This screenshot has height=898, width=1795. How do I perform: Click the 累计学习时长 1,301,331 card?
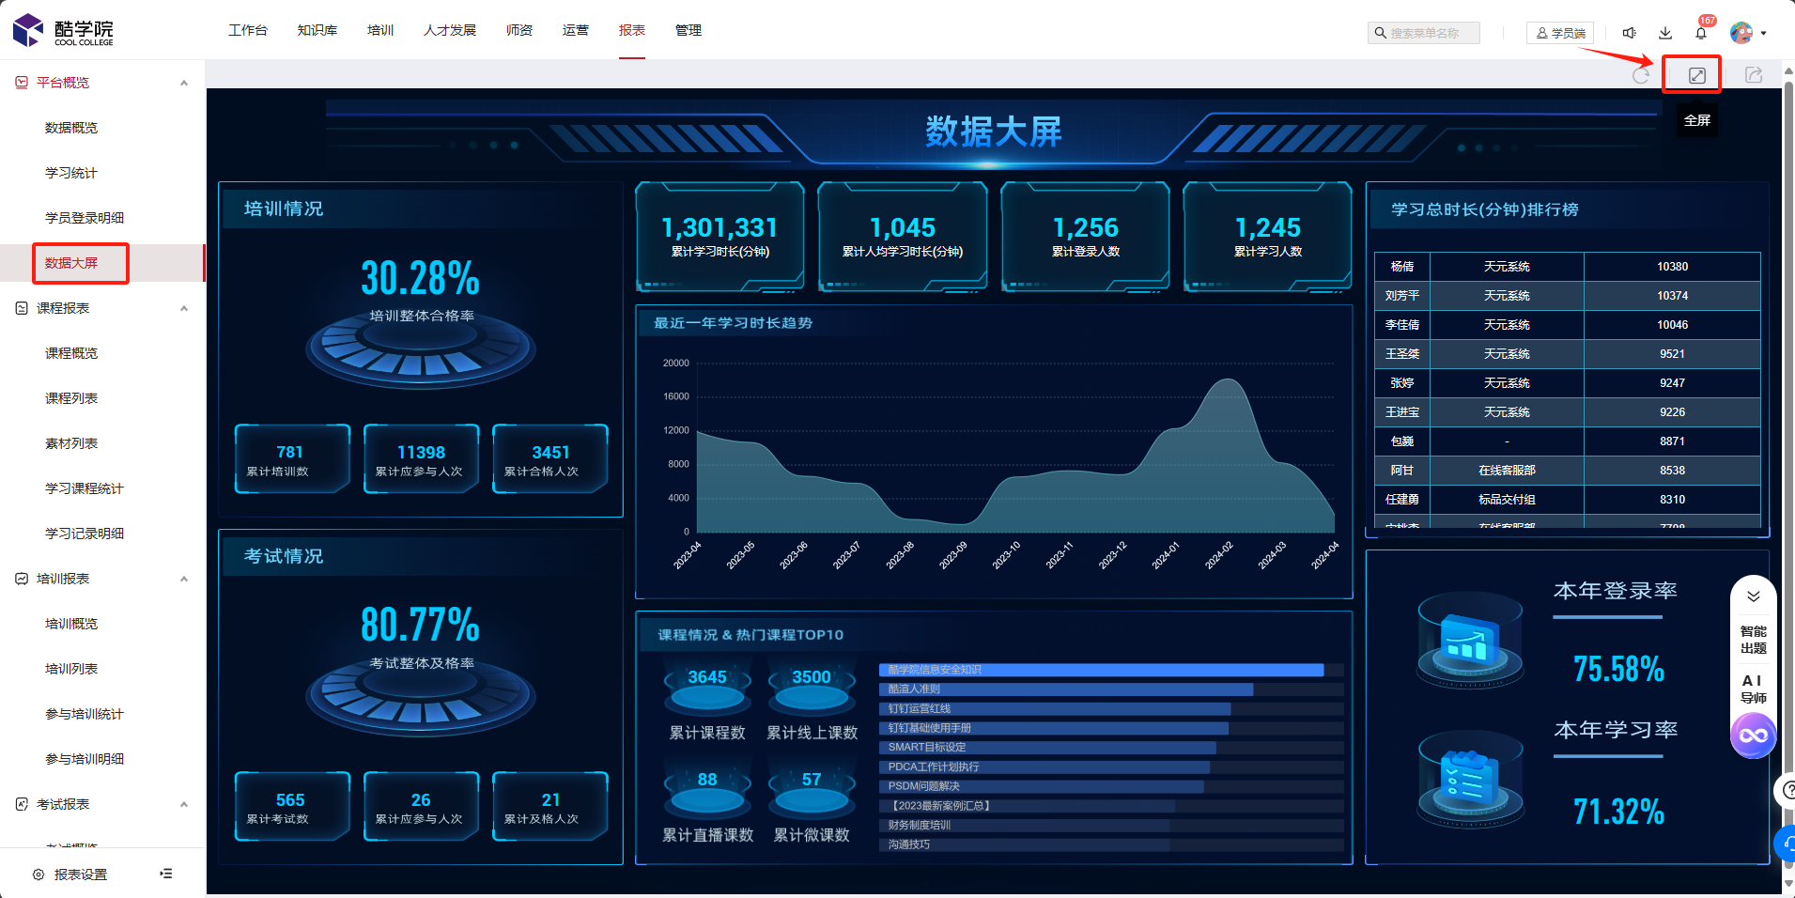720,237
